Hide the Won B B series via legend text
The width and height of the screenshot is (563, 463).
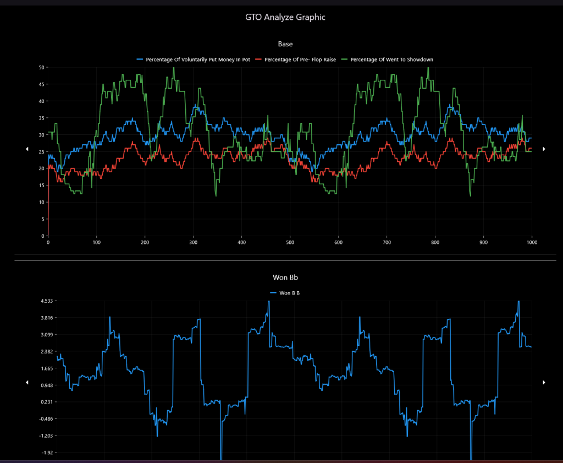click(290, 293)
